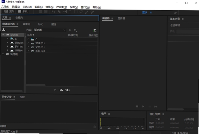
Task: Click the 默认 workspace label
Action: 145,13
